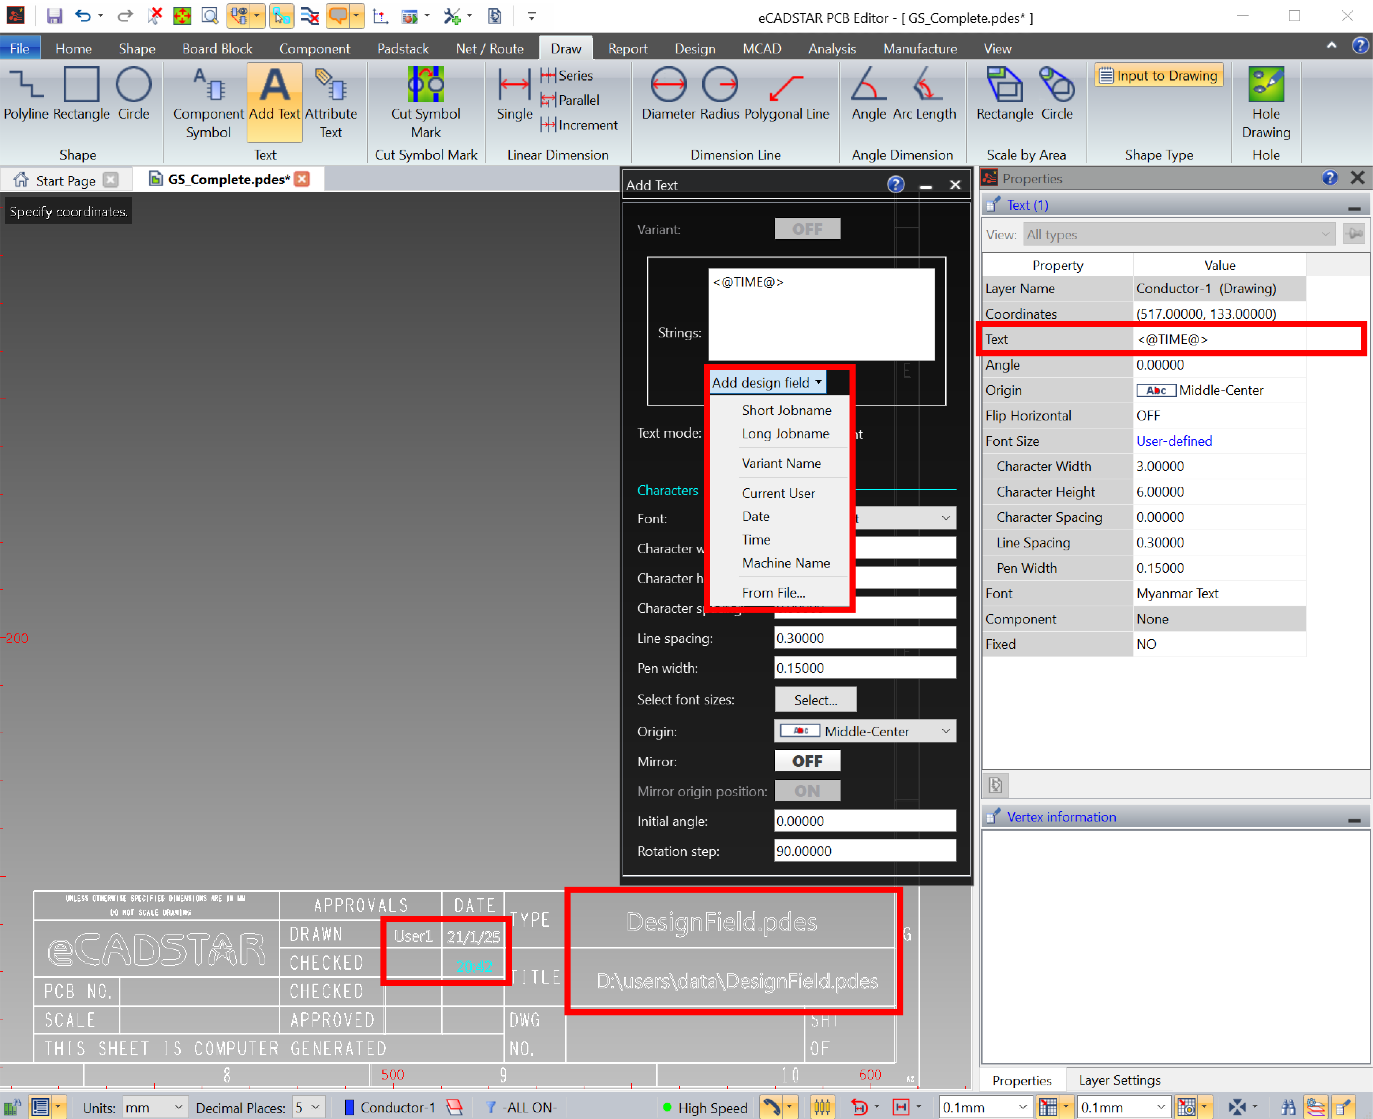Click the High Speed status indicator

pos(704,1107)
